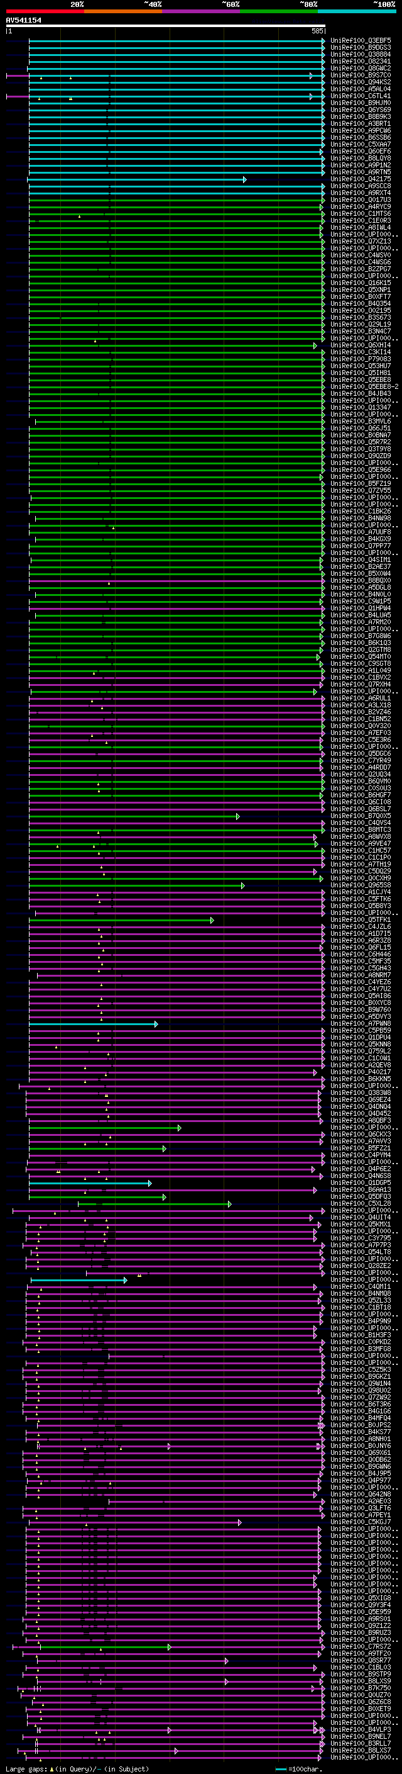Click hit label UniRef100_B9S7C0

[361, 75]
